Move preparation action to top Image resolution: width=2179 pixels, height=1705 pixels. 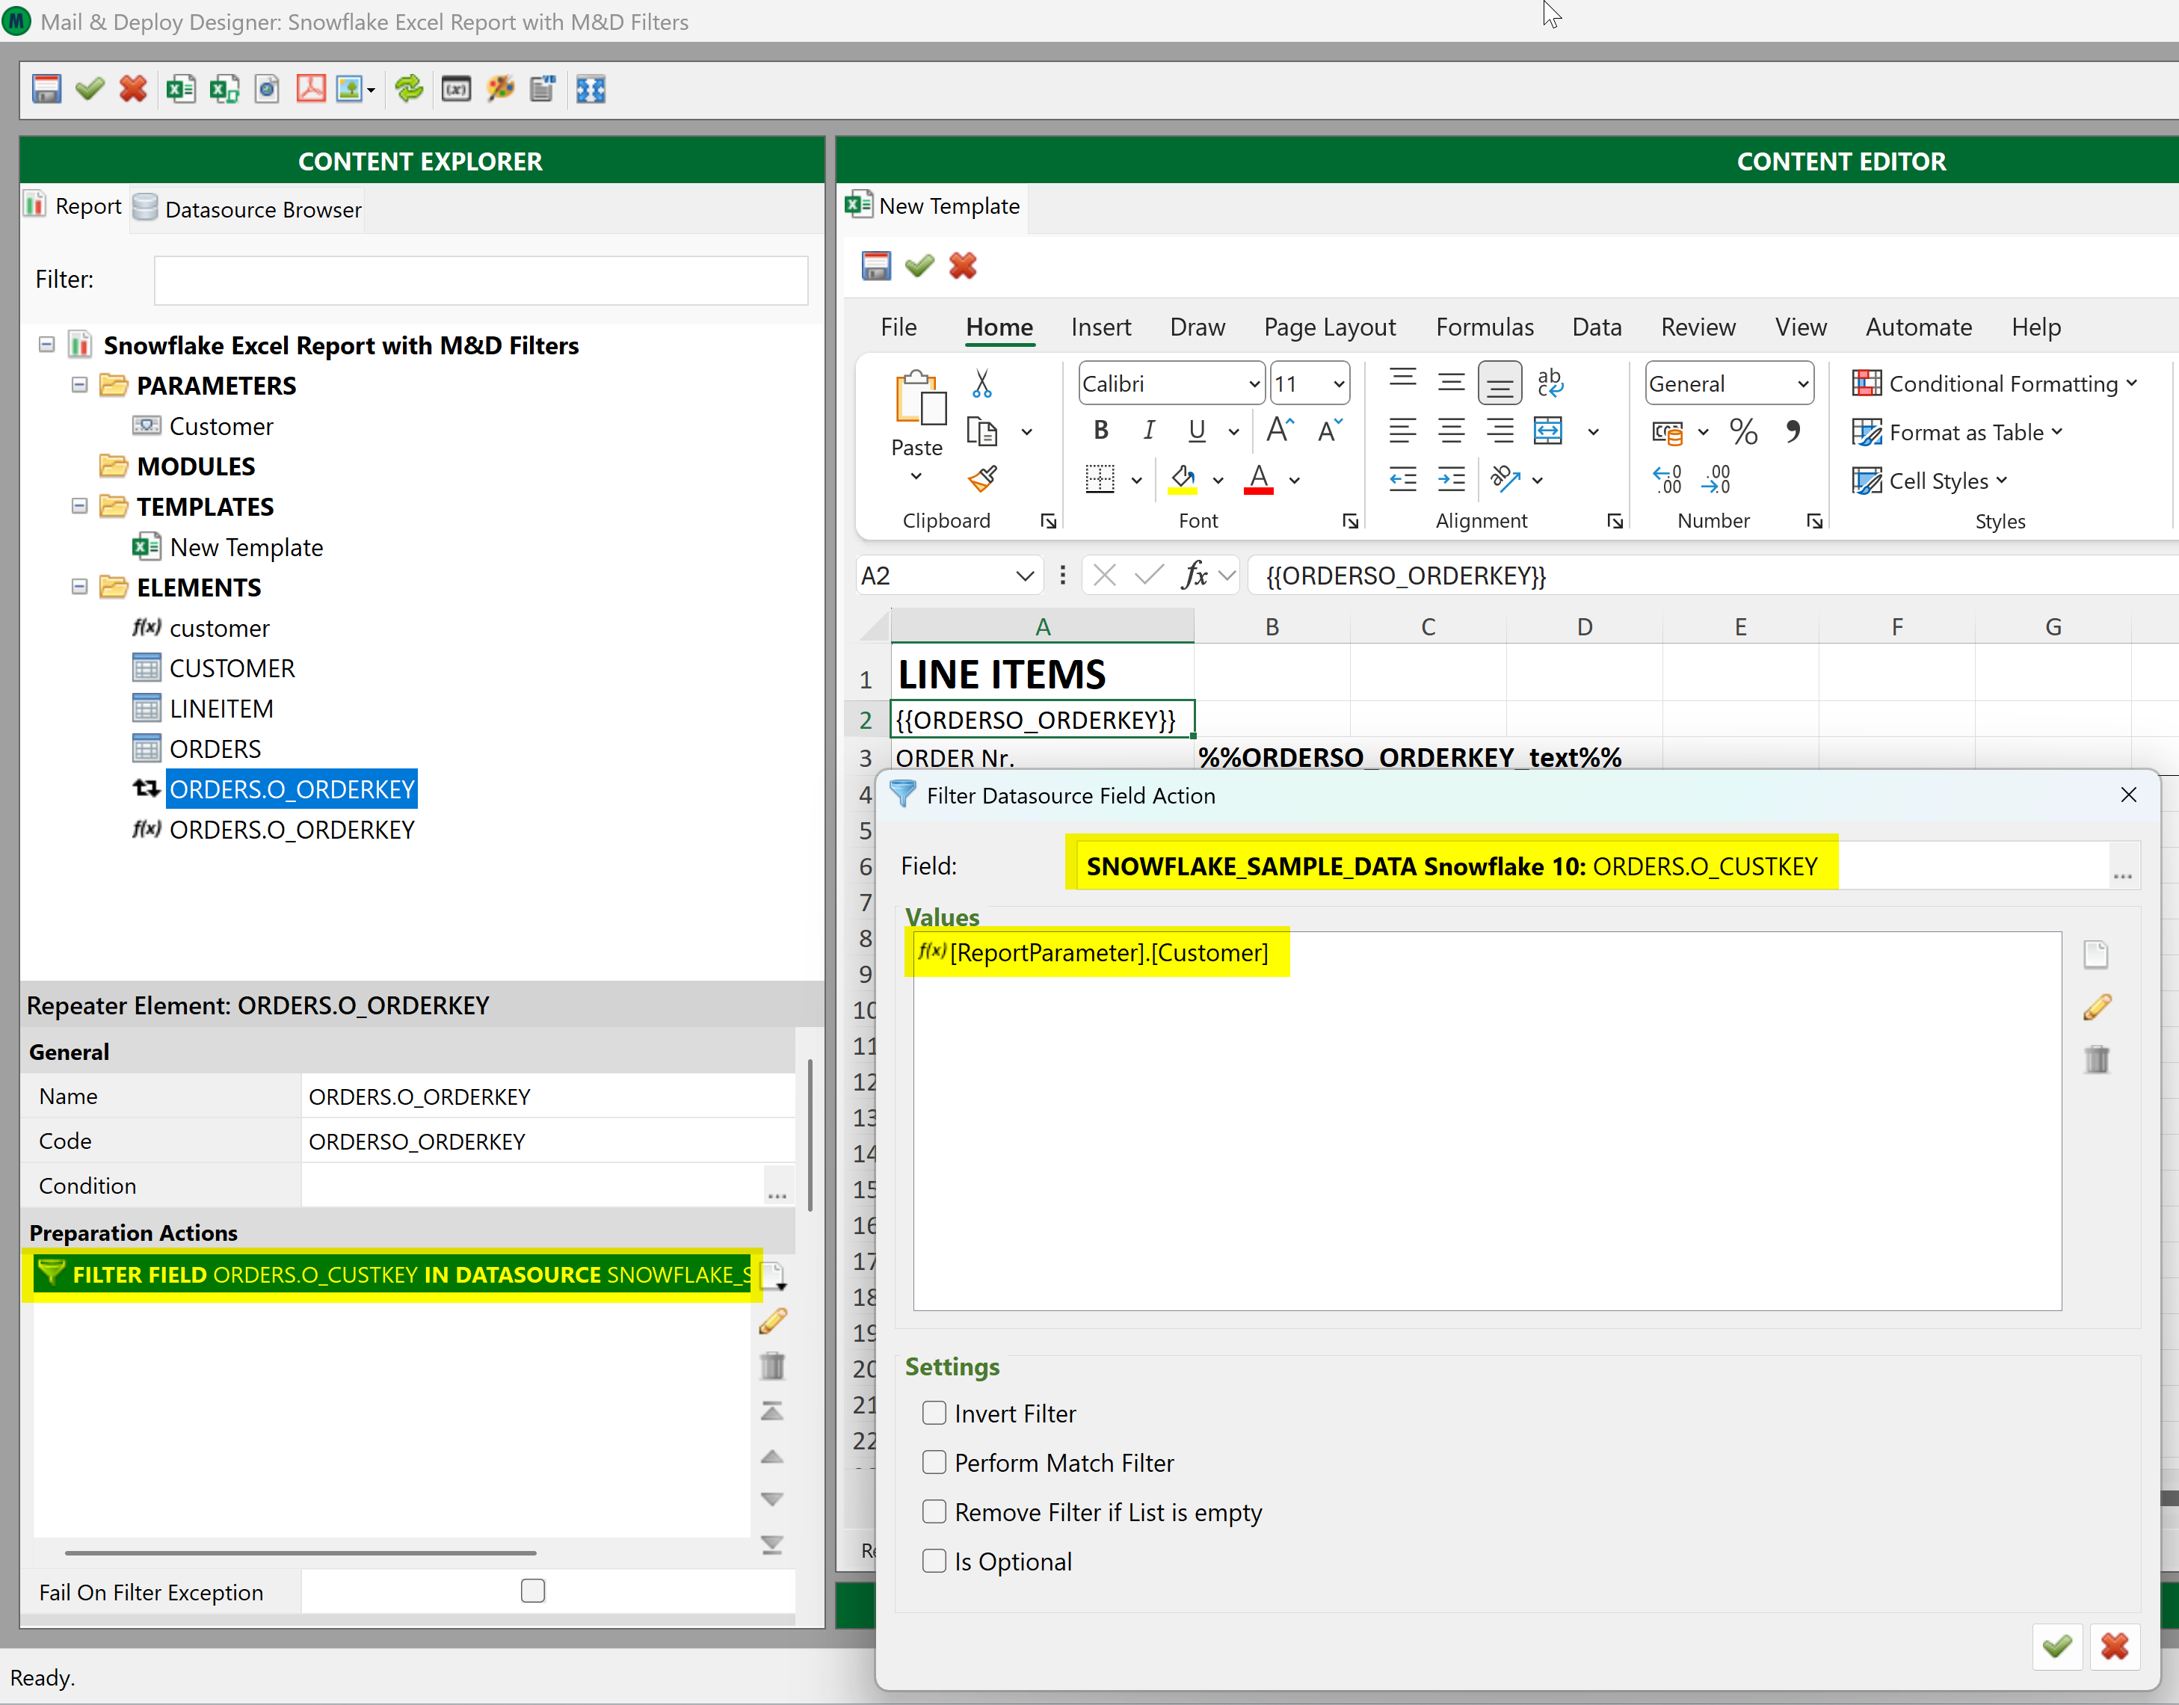773,1410
